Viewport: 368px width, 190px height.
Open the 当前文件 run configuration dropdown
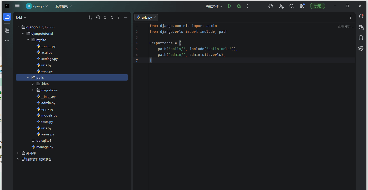214,6
